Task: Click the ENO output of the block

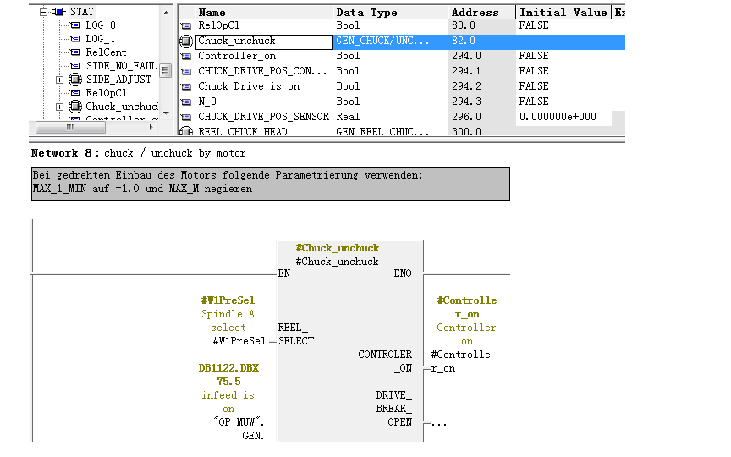Action: [x=403, y=273]
